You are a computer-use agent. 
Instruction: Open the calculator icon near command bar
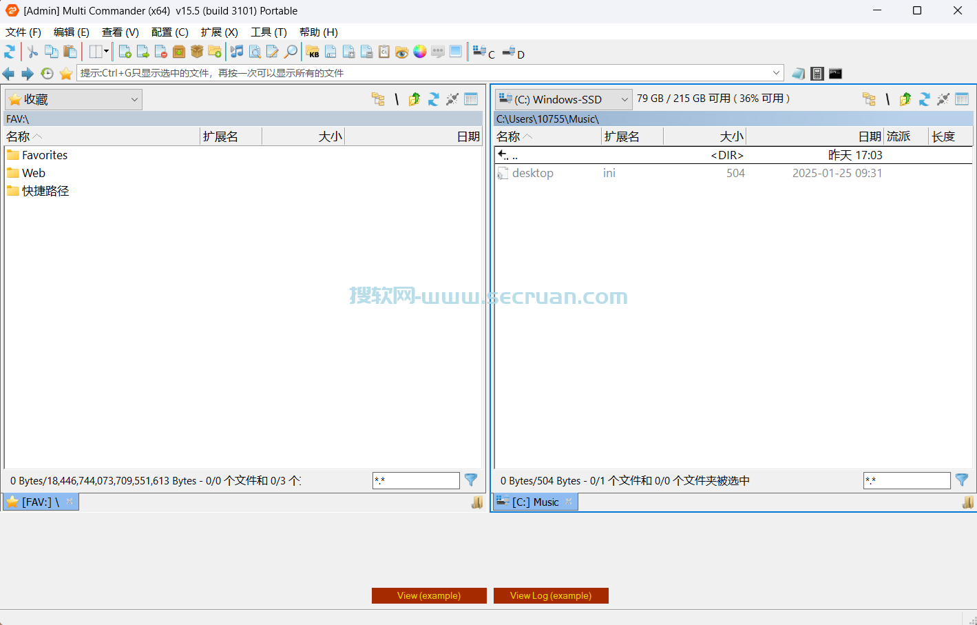[817, 73]
